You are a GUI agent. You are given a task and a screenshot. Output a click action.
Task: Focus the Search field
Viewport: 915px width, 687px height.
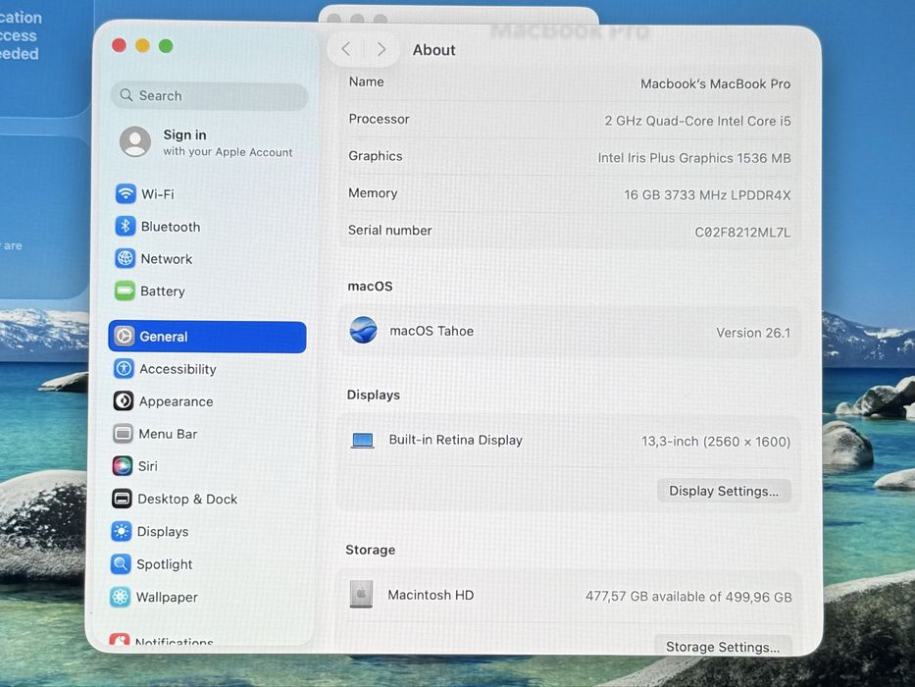[x=209, y=96]
